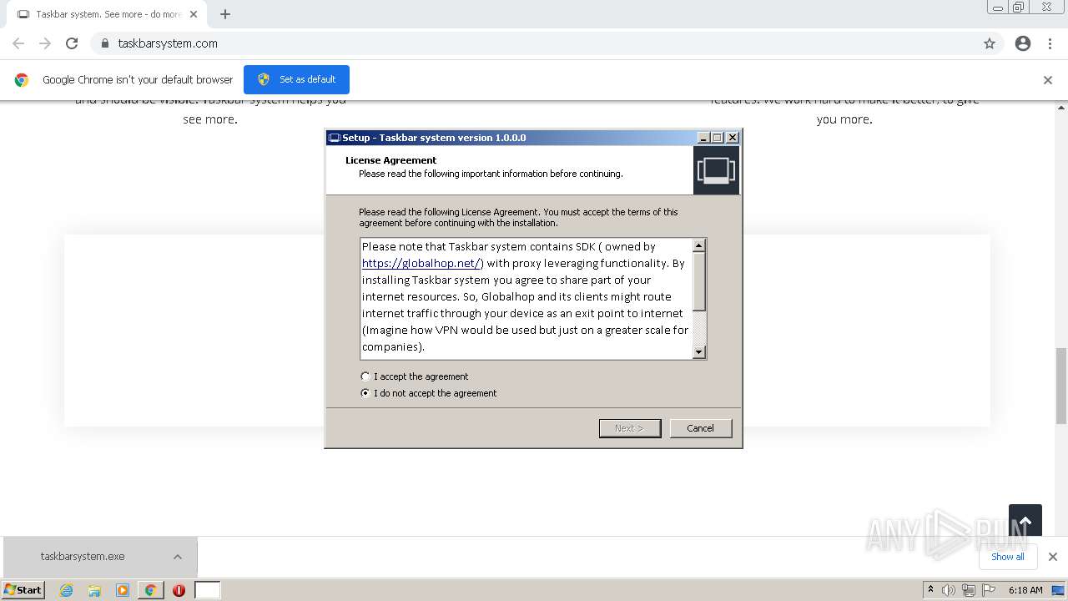Switch to Chrome in taskbar
The height and width of the screenshot is (601, 1068).
151,590
